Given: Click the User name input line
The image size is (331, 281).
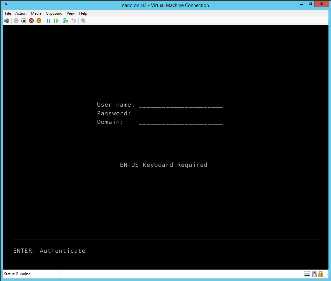Looking at the screenshot, I should tap(181, 105).
